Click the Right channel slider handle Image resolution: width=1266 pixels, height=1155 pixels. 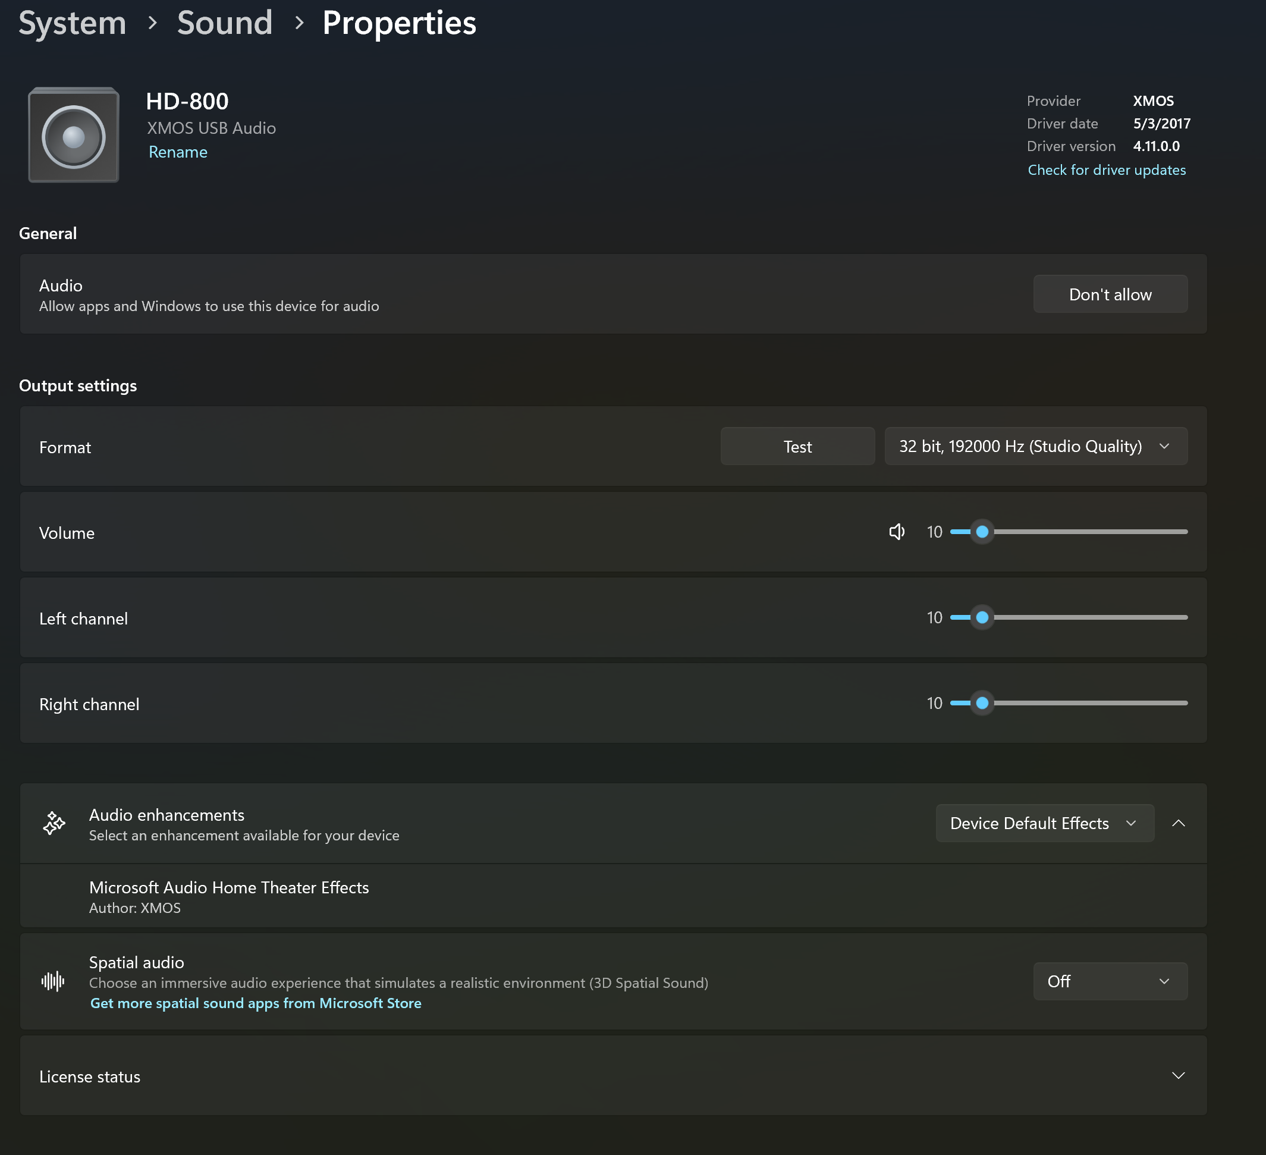[982, 703]
